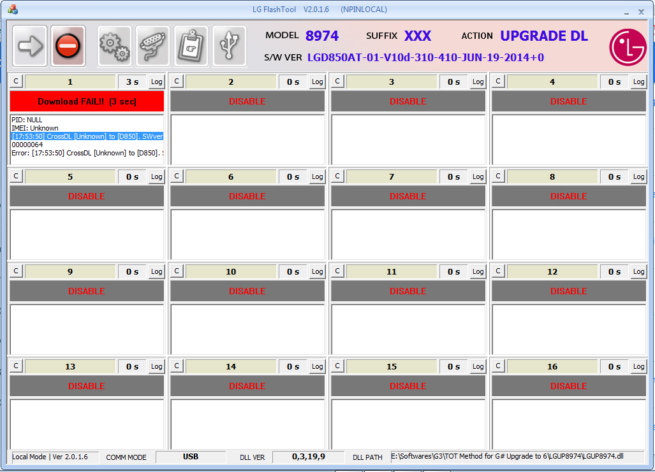Click the C button for port 3
Viewport: 655px width, 472px height.
tap(337, 81)
